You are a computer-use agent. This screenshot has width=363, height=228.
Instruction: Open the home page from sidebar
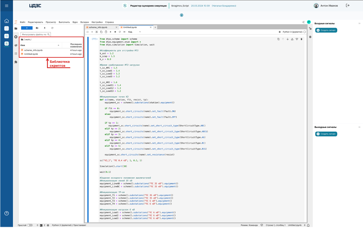tap(6, 21)
